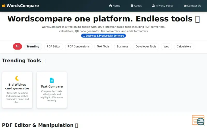Show the Calculators category
This screenshot has height=129, width=207.
point(184,46)
